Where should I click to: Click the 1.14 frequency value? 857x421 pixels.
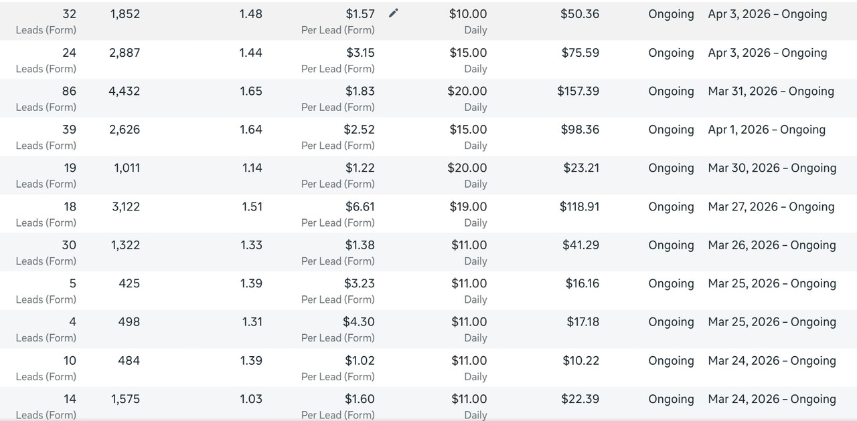pyautogui.click(x=252, y=168)
